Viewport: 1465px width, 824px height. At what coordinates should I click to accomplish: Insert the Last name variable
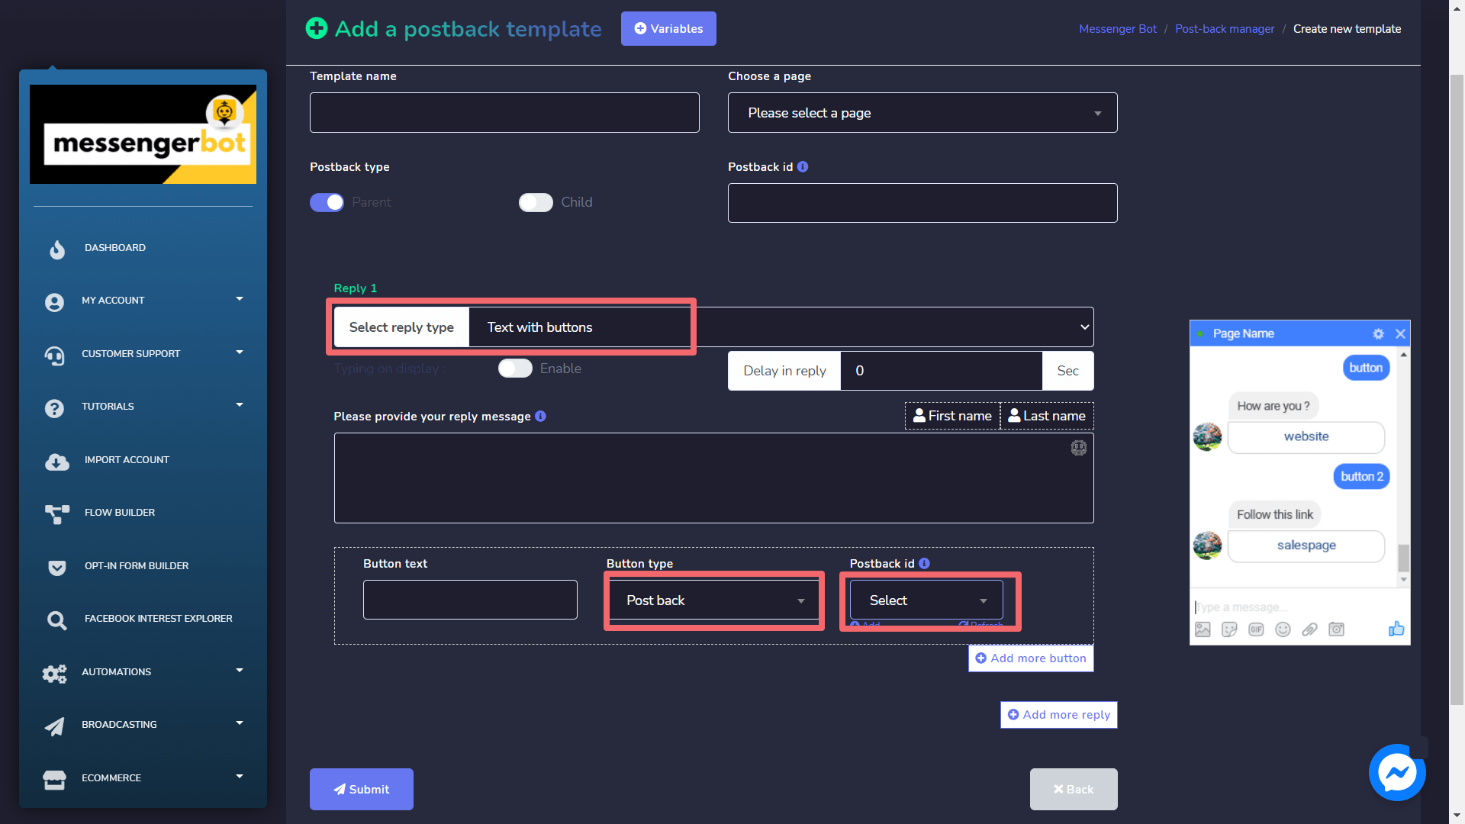[x=1047, y=416]
